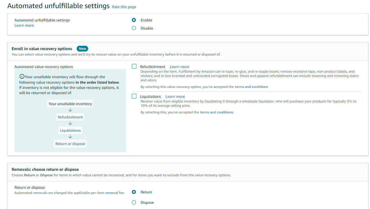Click the Your unsellable inventory flowchart box
The height and width of the screenshot is (209, 370).
70,104
